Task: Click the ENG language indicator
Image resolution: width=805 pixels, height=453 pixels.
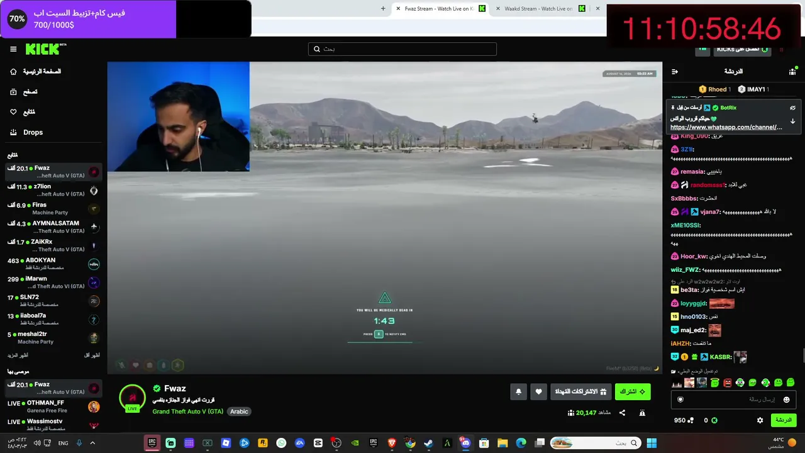Action: [63, 443]
